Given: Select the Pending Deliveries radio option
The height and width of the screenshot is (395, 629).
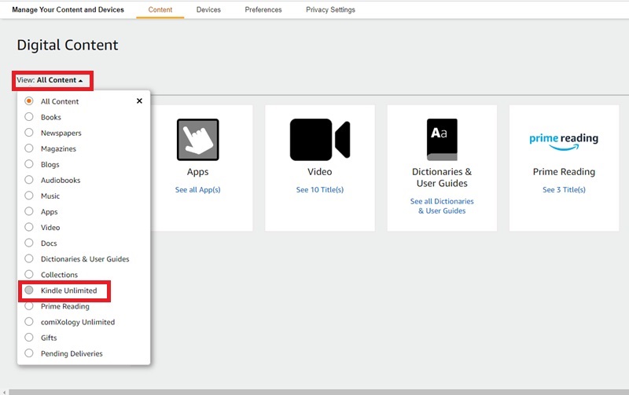Looking at the screenshot, I should (29, 353).
